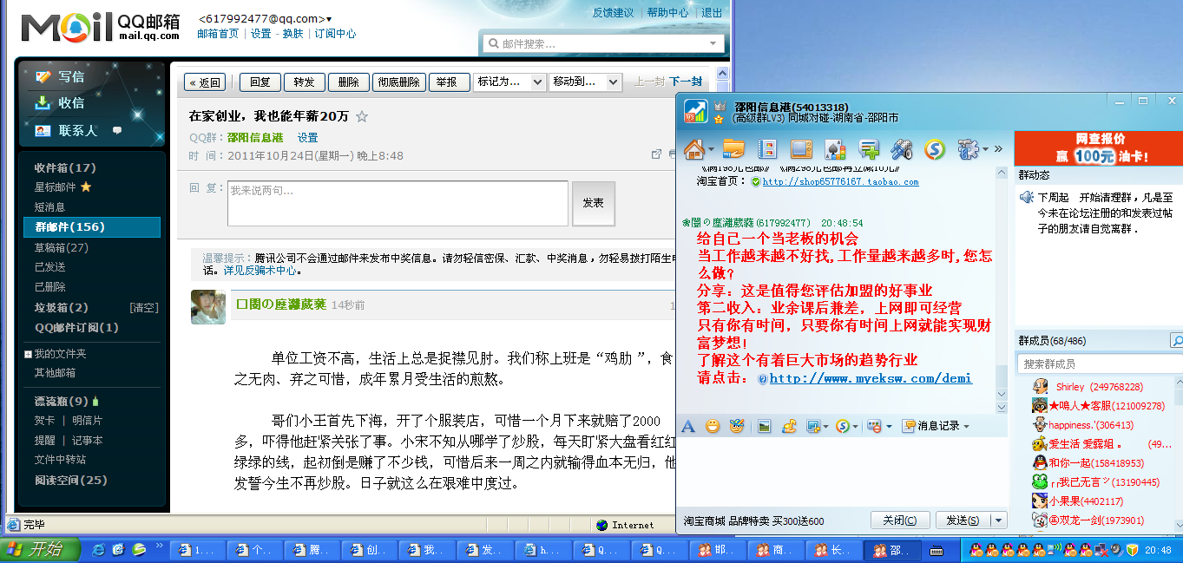Open the group shared files folder icon
Screen dimensions: 1183x563
[734, 149]
